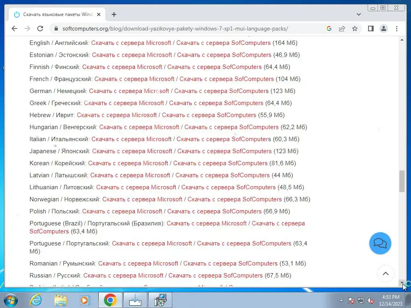411x308 pixels.
Task: Click the network tray icon
Action: point(361,300)
